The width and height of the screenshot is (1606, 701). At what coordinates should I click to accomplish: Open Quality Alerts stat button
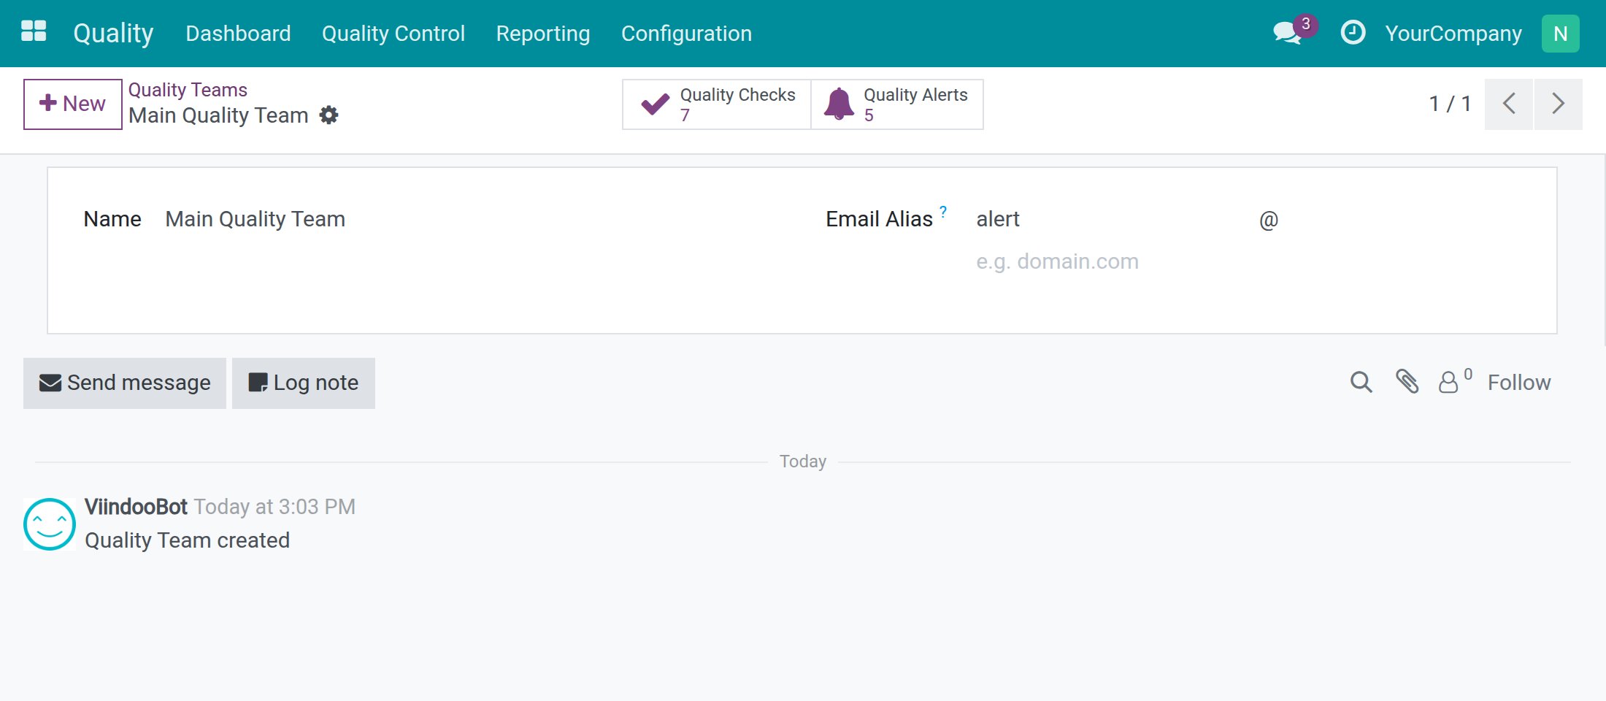[x=897, y=104]
